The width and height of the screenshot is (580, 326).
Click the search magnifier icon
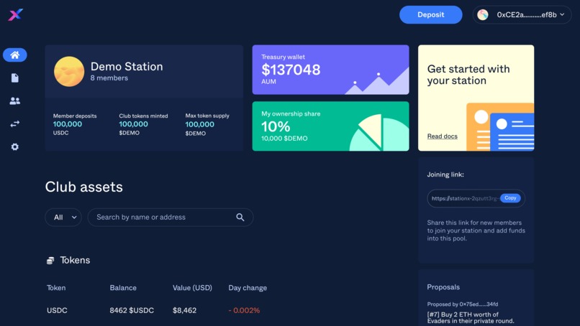[x=240, y=218]
